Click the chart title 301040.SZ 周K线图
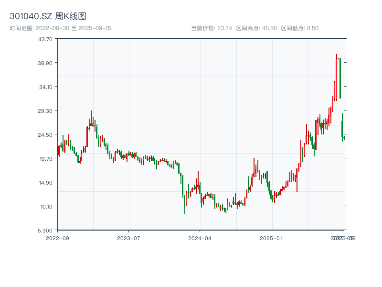The height and width of the screenshot is (287, 382). click(48, 16)
